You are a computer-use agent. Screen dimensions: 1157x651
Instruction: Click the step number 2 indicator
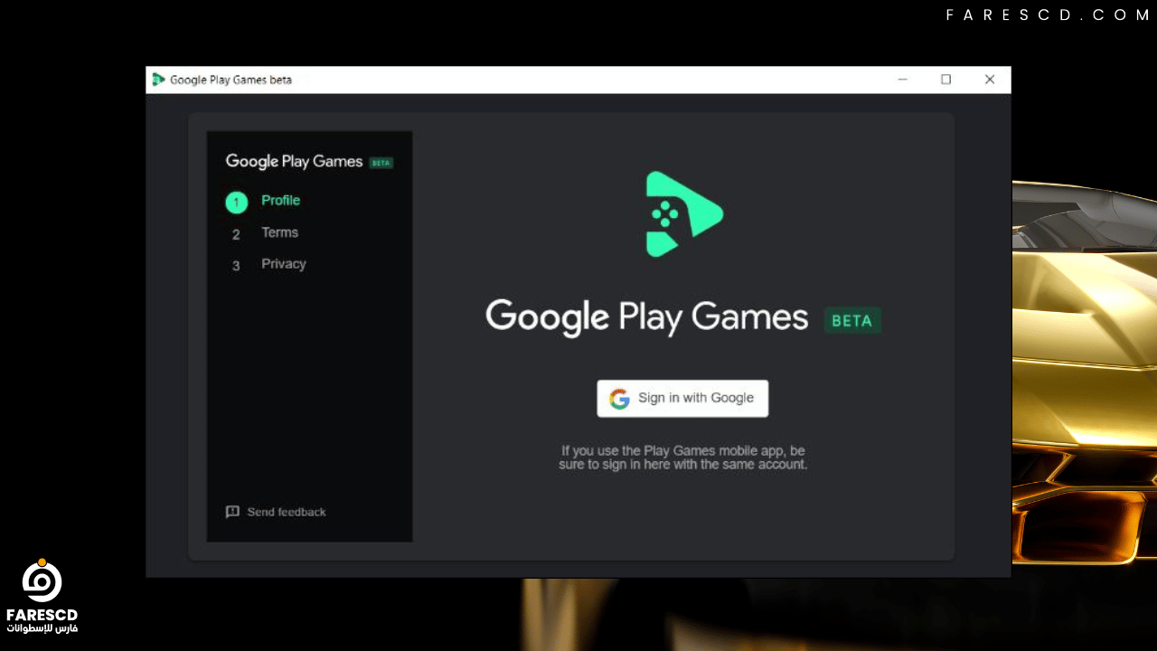236,235
